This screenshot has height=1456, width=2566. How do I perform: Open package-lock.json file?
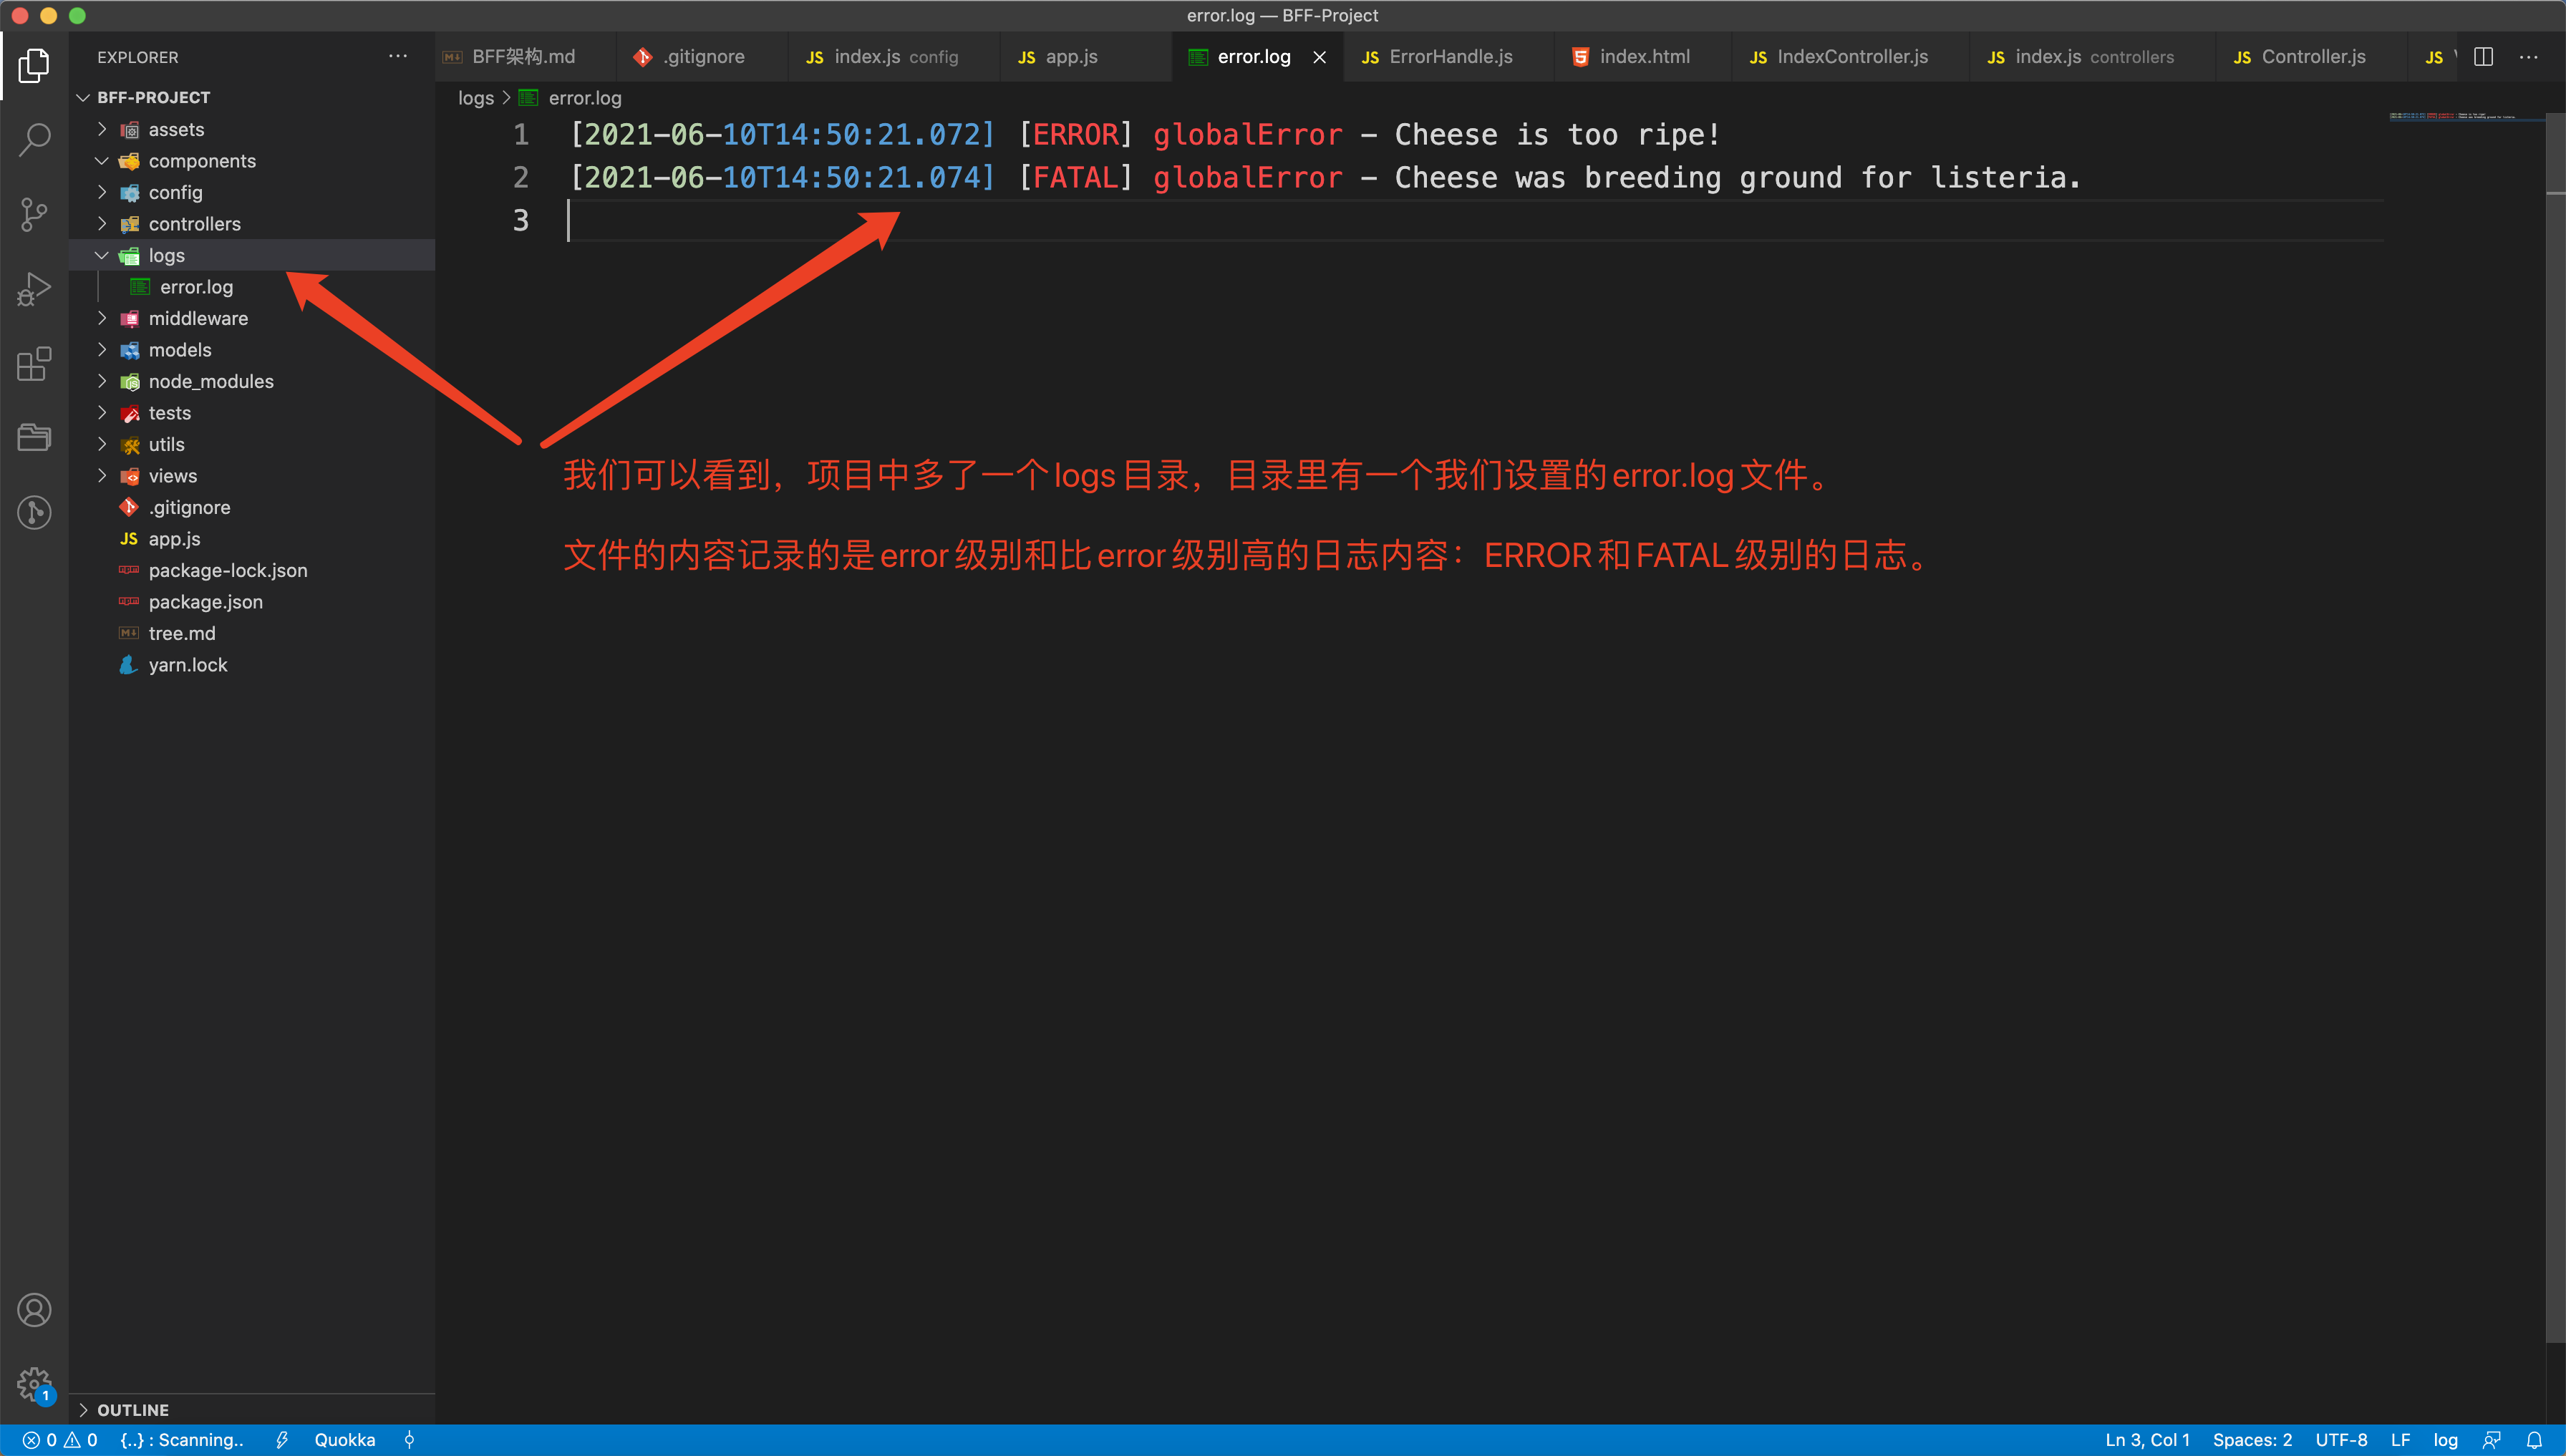(x=252, y=570)
